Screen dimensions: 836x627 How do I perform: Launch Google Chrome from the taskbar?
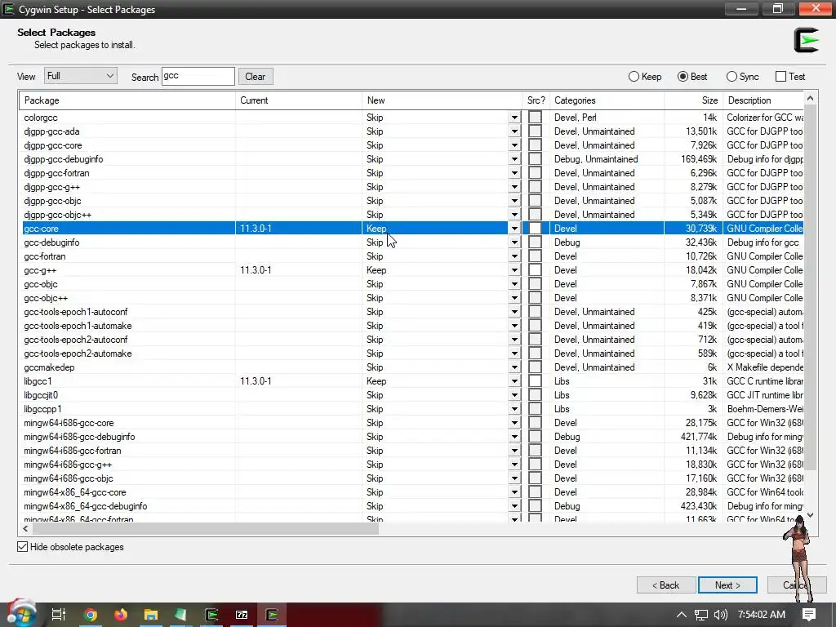point(91,615)
